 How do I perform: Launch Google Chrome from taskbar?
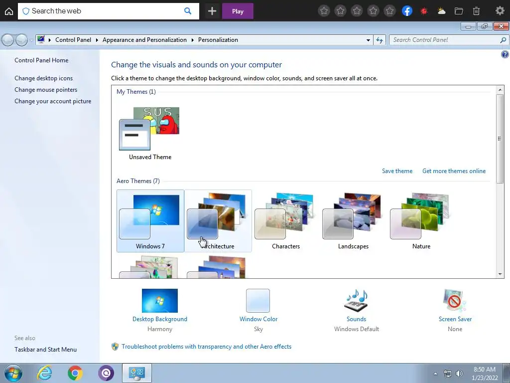(x=75, y=373)
